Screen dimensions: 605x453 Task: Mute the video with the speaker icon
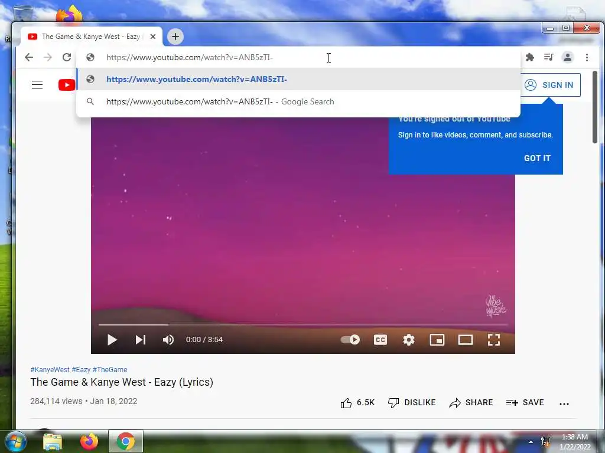pos(168,340)
